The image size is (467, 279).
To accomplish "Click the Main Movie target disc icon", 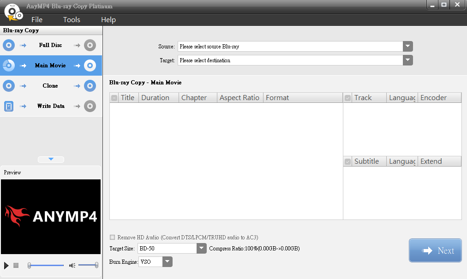I will (90, 65).
